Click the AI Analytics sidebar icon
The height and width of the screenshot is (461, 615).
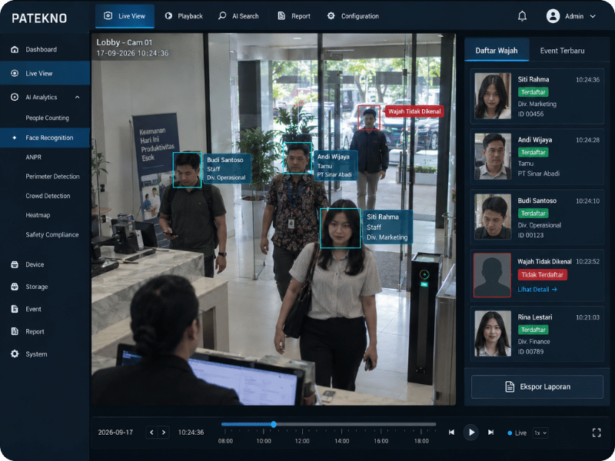tap(15, 97)
